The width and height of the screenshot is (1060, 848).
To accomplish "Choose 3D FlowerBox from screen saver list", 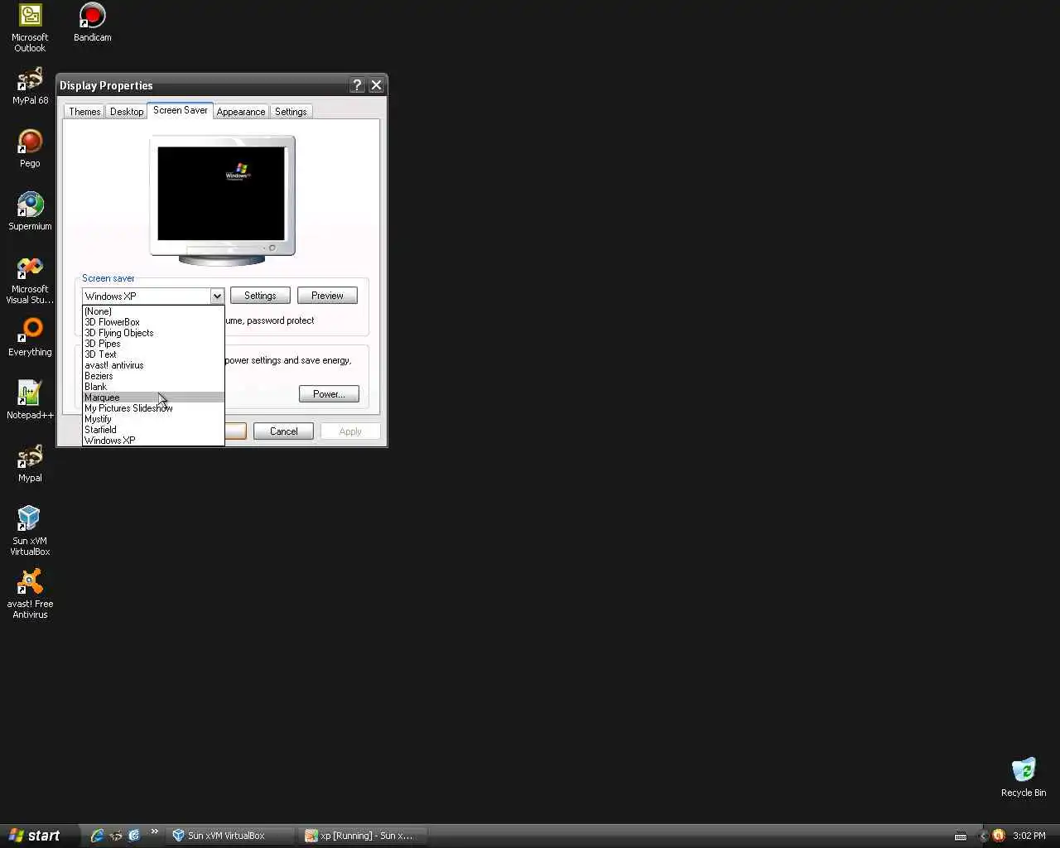I will click(x=153, y=322).
